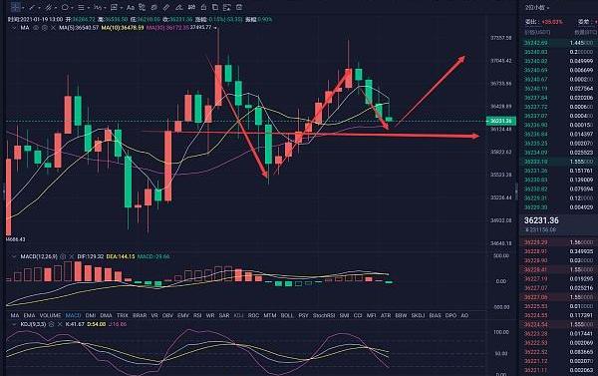Viewport: 598px width, 376px height.
Task: Select the RSI indicator tab
Action: point(197,315)
